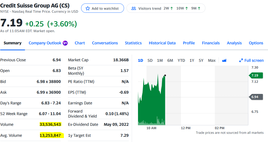This screenshot has height=142, width=268.
Task: Add Credit Suisse to watchlist
Action: [x=103, y=8]
